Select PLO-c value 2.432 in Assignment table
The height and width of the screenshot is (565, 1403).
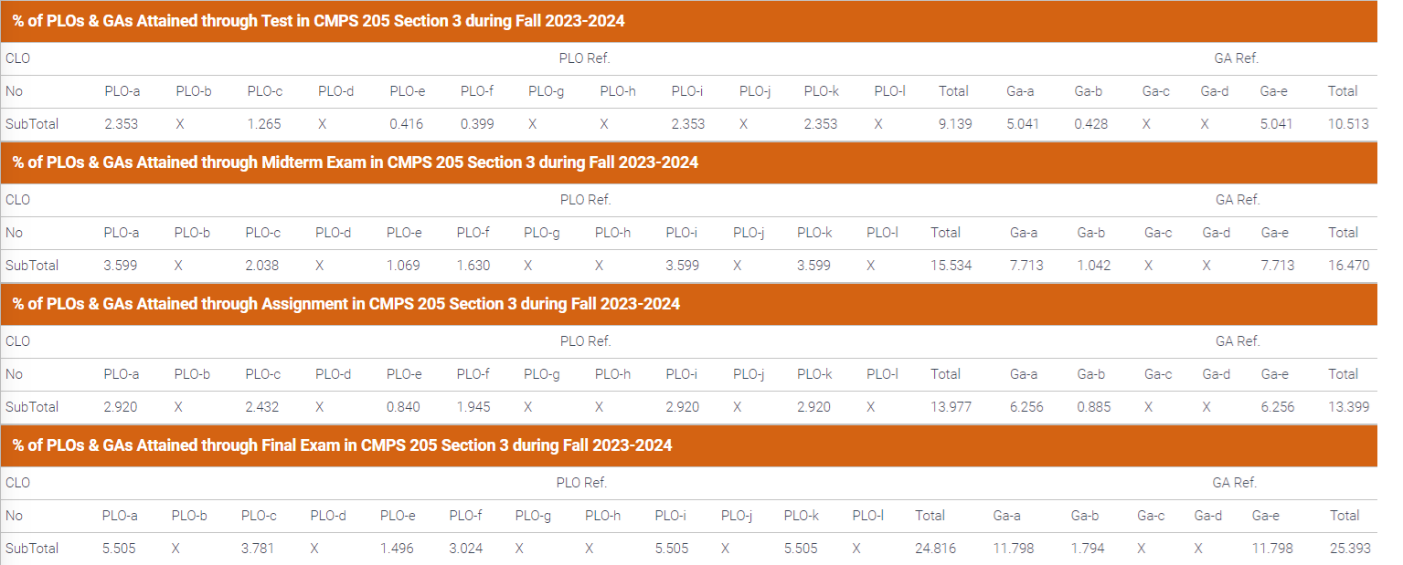coord(262,407)
